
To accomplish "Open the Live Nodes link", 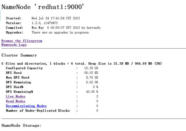I will tap(15, 96).
